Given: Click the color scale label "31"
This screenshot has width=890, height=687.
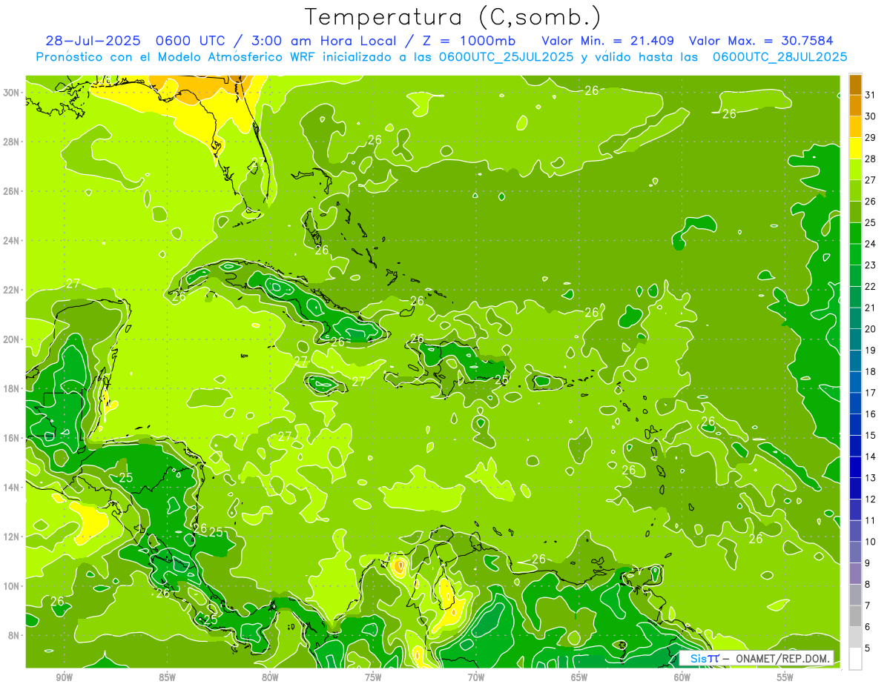Looking at the screenshot, I should [x=871, y=95].
